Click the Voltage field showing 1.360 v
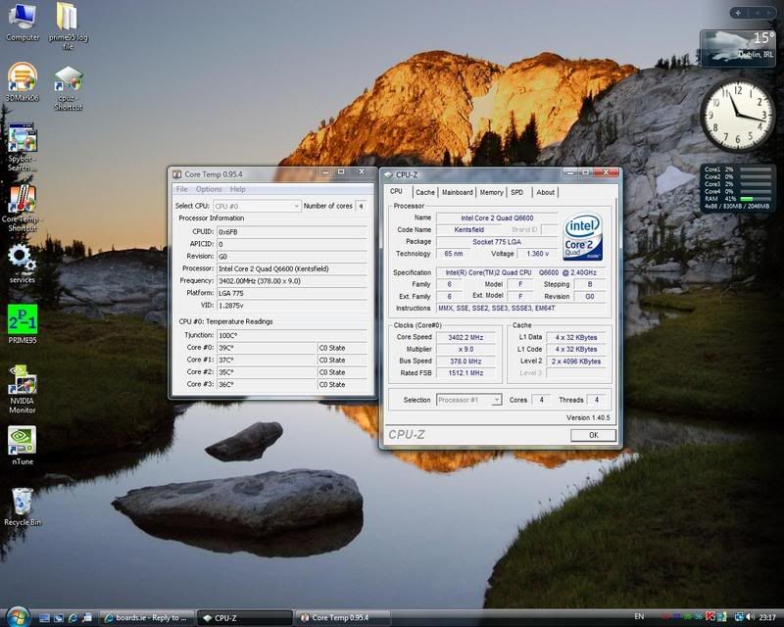784x627 pixels. point(537,254)
